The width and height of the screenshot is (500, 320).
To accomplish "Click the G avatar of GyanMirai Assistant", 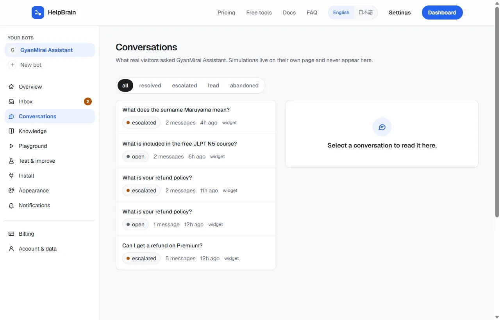I will (x=12, y=50).
